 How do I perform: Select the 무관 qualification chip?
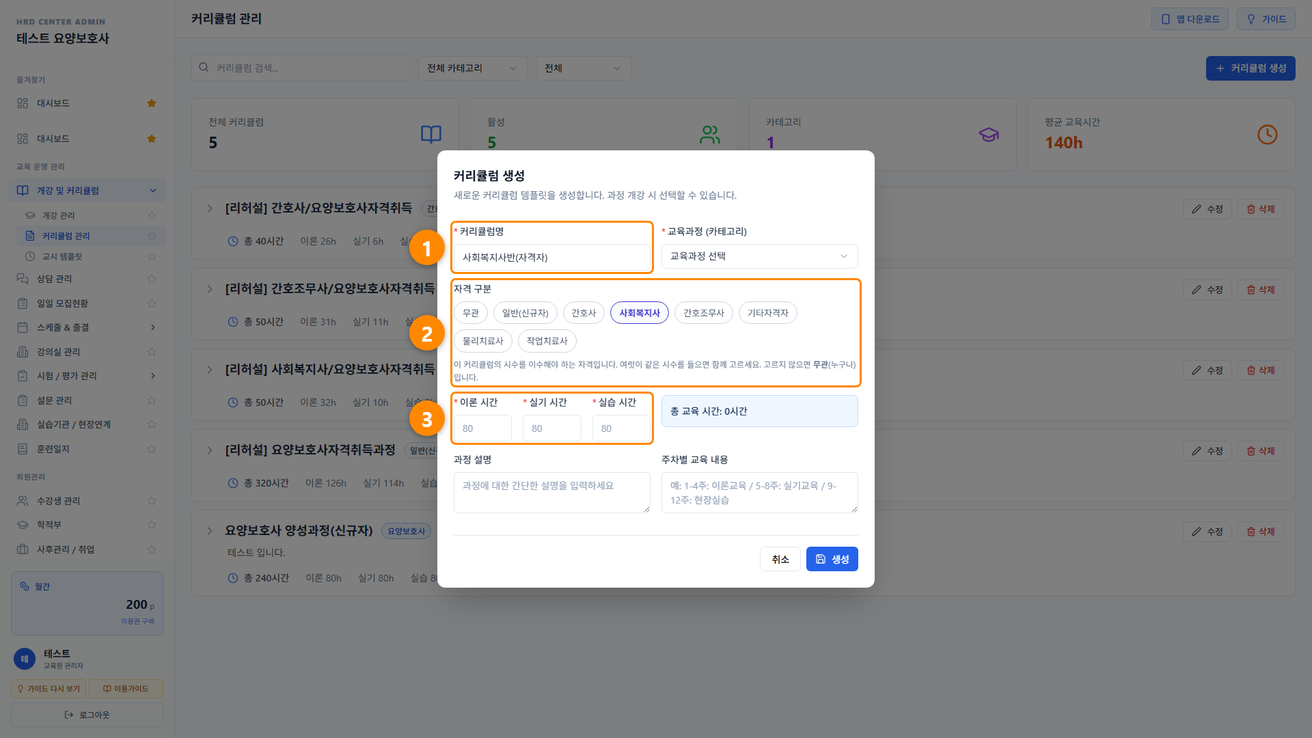(x=471, y=313)
